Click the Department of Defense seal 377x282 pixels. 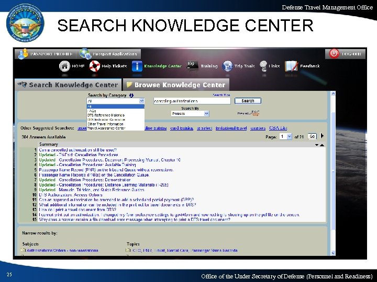[25, 23]
